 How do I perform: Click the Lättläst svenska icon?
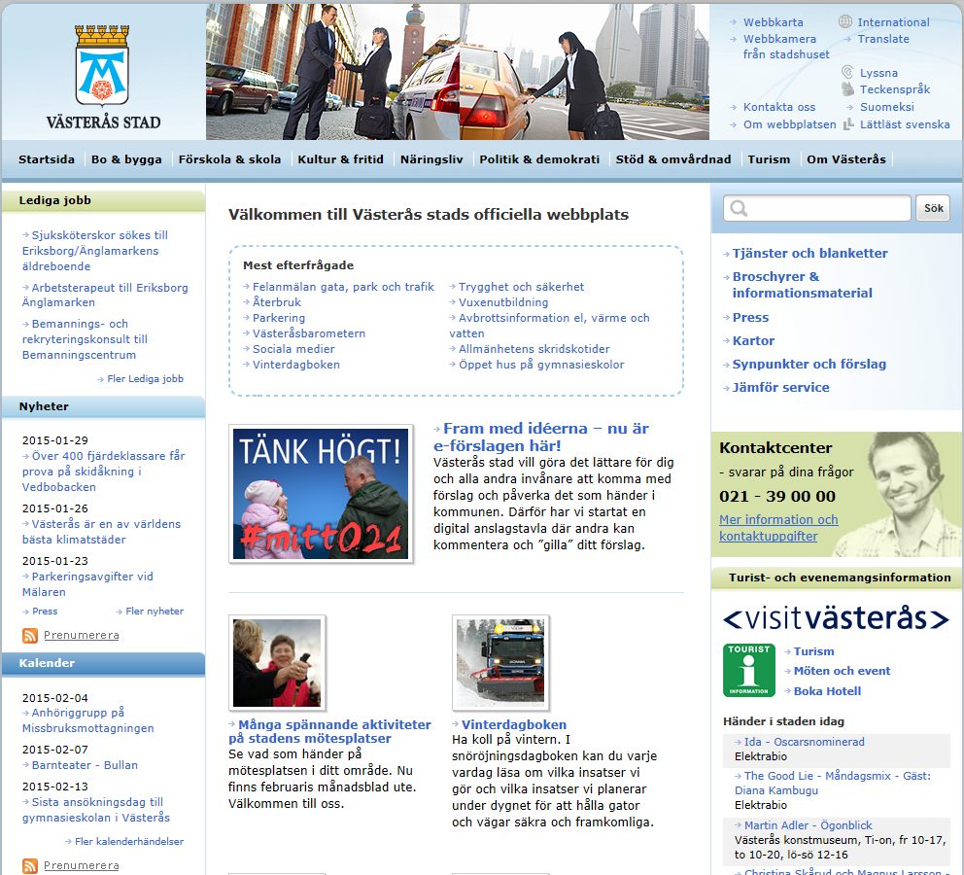(848, 124)
